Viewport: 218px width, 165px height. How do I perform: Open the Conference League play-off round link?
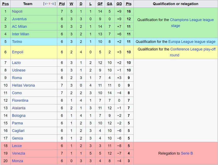(x=192, y=49)
